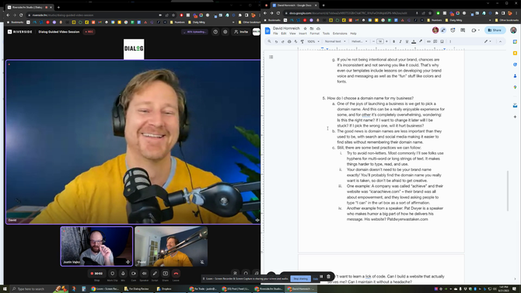Open the Script pencil tool
The width and height of the screenshot is (521, 293).
pyautogui.click(x=155, y=274)
